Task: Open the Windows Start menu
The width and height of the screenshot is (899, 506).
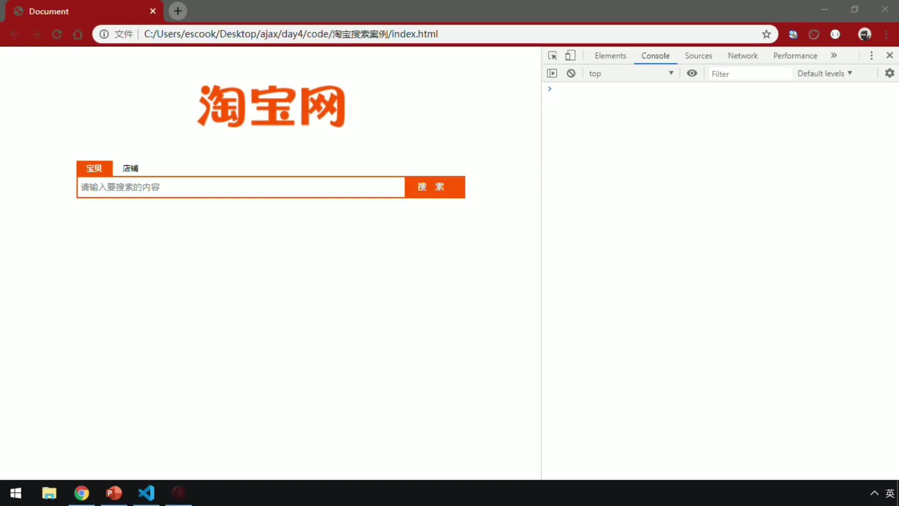Action: (15, 493)
